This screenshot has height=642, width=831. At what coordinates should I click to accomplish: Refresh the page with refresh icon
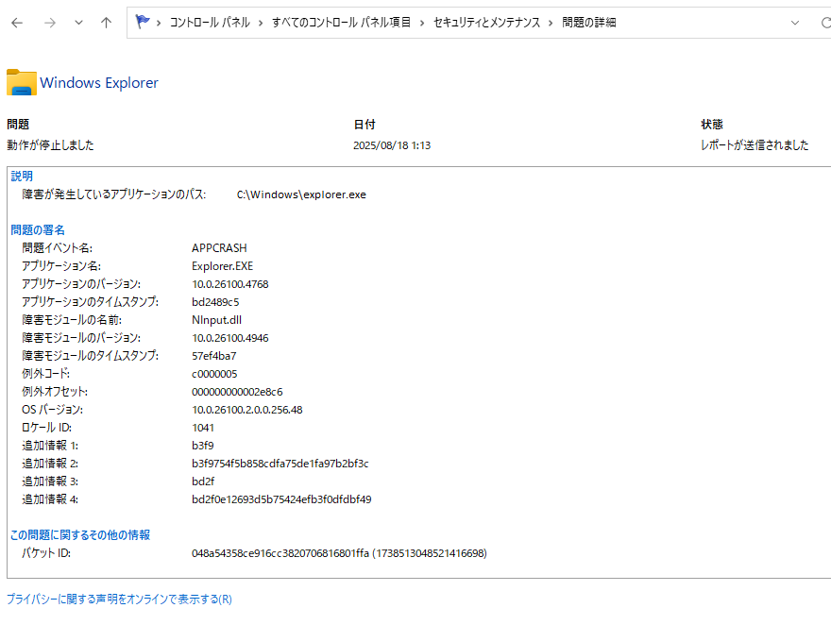(824, 23)
